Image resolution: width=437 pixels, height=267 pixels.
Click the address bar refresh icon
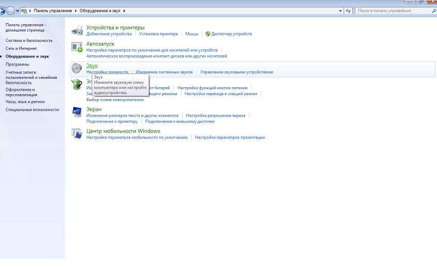click(x=348, y=10)
